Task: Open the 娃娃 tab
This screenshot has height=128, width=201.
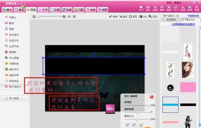Action: (91, 10)
